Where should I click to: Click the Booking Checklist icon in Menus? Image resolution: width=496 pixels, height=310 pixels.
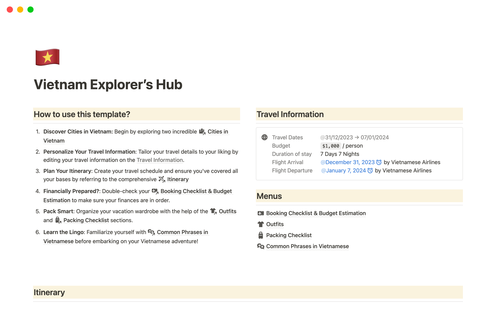click(260, 213)
